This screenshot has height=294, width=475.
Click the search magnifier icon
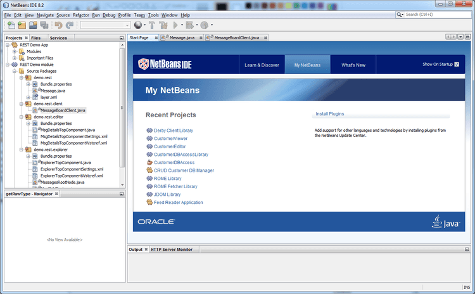pos(399,15)
